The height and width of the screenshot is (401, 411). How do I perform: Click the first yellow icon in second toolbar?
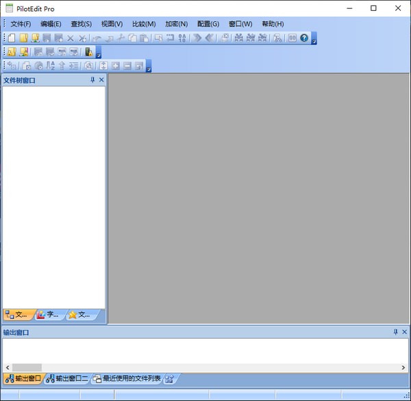12,52
